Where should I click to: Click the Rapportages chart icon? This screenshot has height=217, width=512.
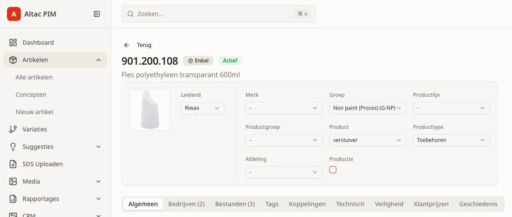pyautogui.click(x=13, y=199)
